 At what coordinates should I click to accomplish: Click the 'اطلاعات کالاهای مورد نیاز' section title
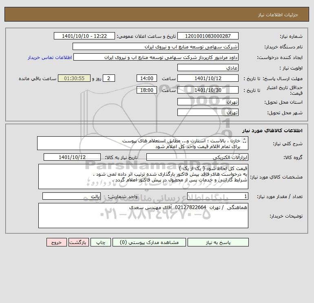tap(272, 131)
